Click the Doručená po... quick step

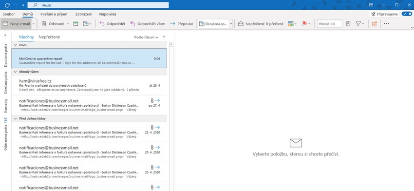click(x=213, y=24)
